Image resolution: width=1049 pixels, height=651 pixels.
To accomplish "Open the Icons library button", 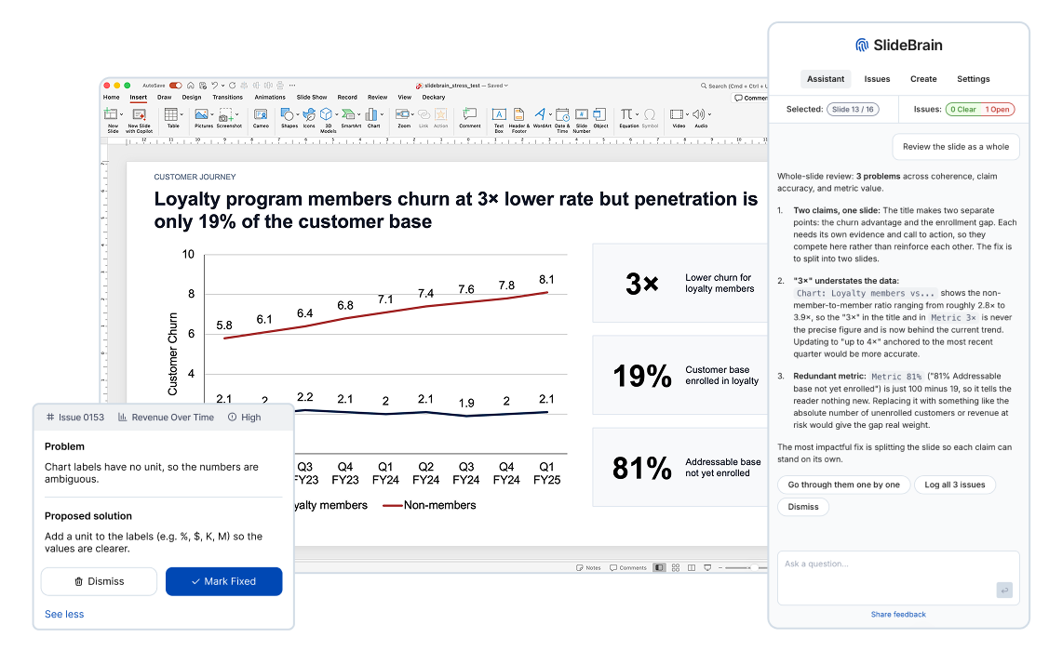I will 309,115.
